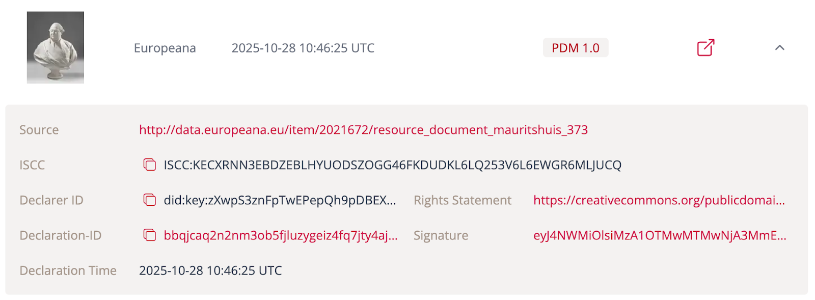The width and height of the screenshot is (815, 300).
Task: Open the Declaration-ID link starting with bbqjcaq
Action: [x=280, y=235]
